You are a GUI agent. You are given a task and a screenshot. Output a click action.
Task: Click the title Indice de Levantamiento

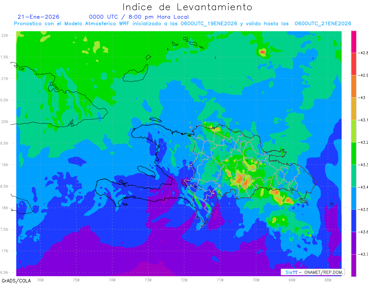[187, 7]
